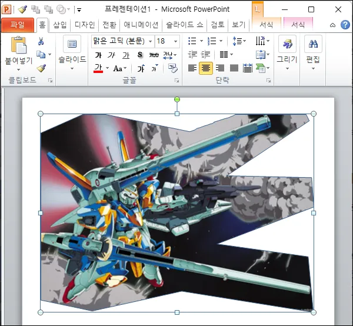Open the align text options
Screen dimensions: 353x326
point(262,55)
